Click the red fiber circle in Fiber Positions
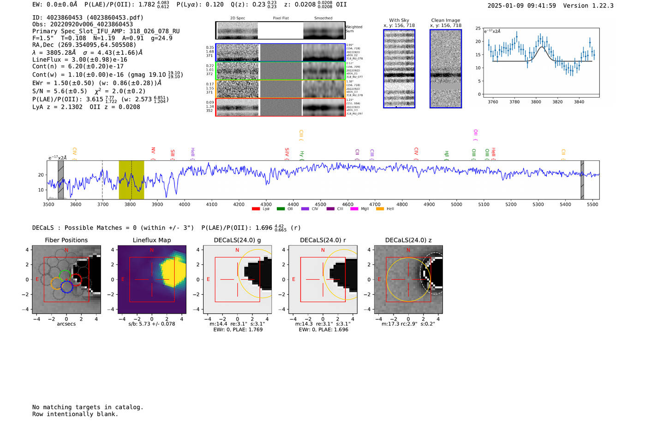The width and height of the screenshot is (646, 439). pos(76,280)
